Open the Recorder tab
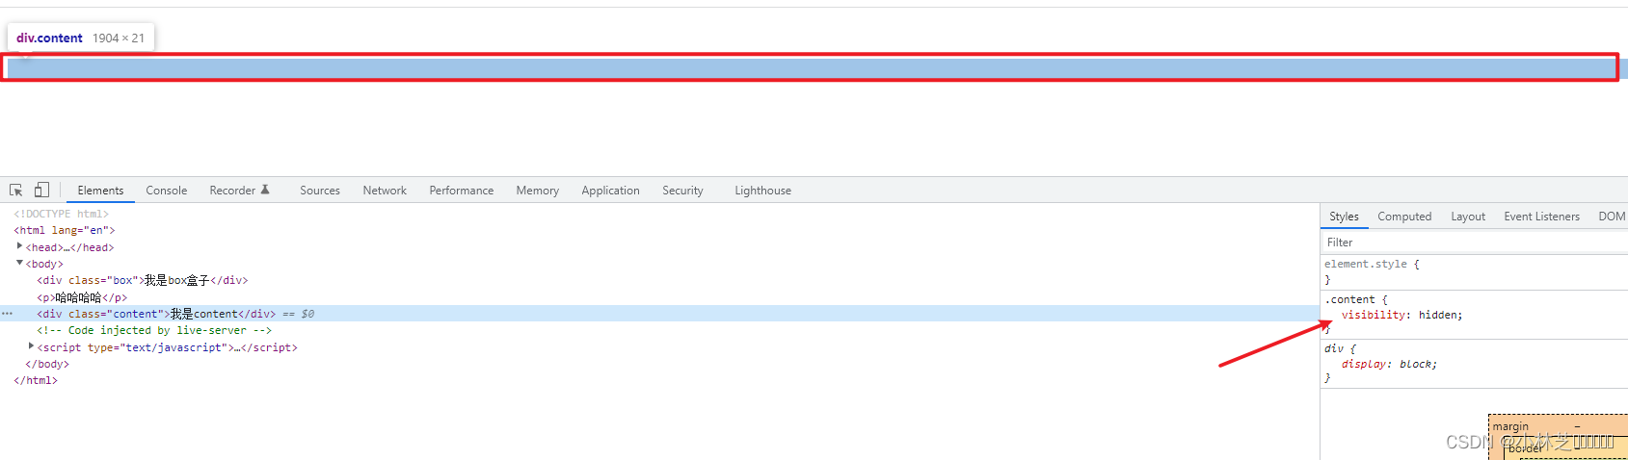The image size is (1628, 460). (x=239, y=191)
